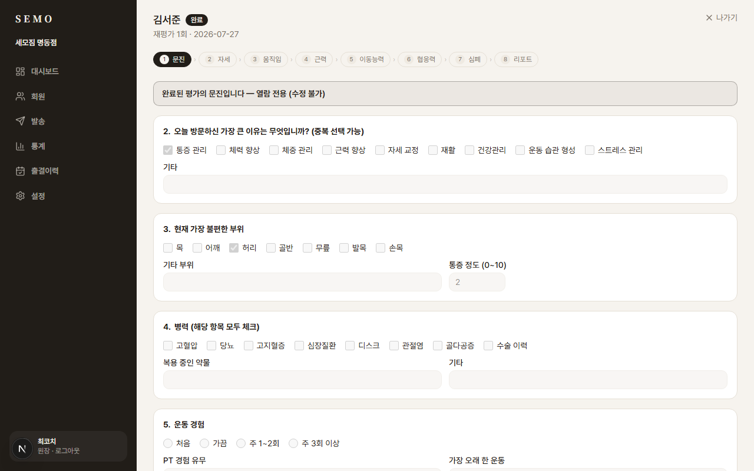Check the 손목 checkbox
Screen dimensions: 754x471
pyautogui.click(x=381, y=248)
